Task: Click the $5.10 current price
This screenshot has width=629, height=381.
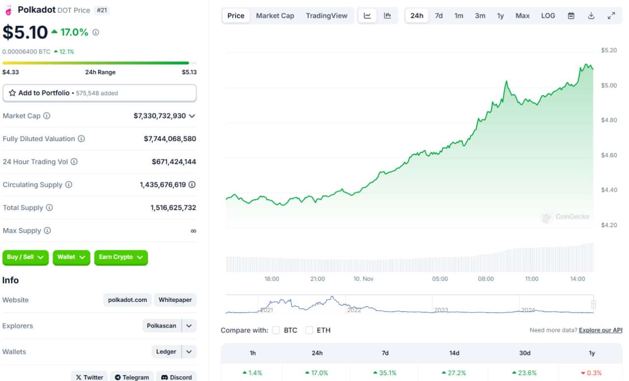Action: (x=25, y=32)
